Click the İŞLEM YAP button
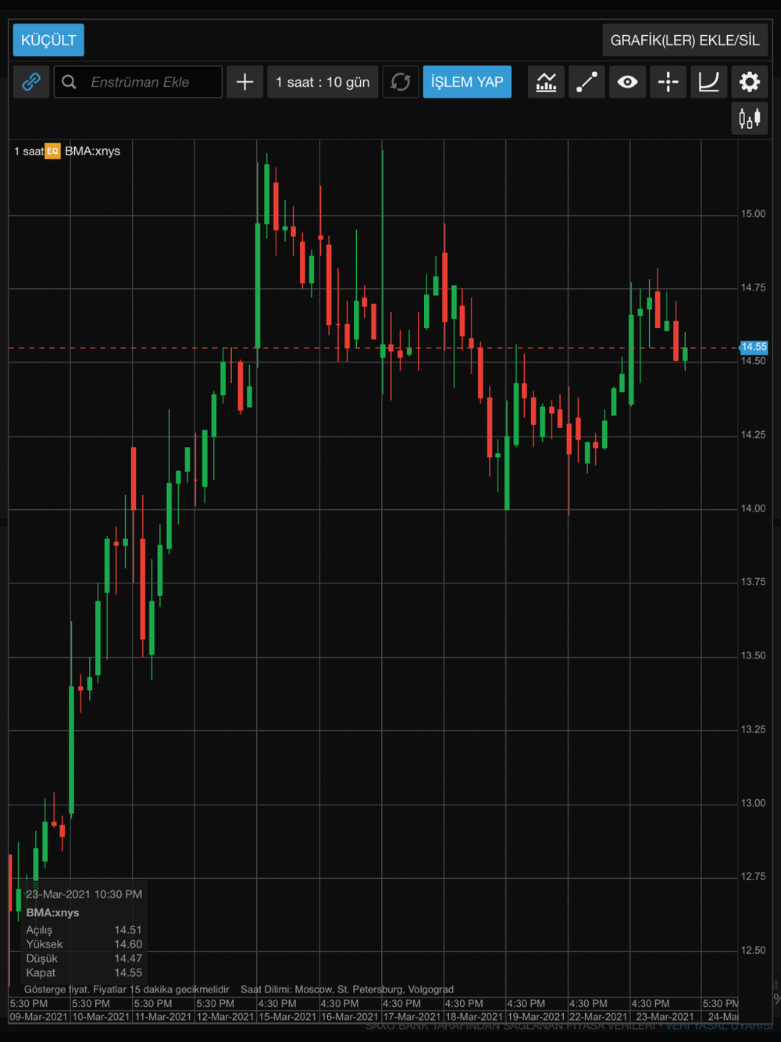This screenshot has width=781, height=1042. 467,82
